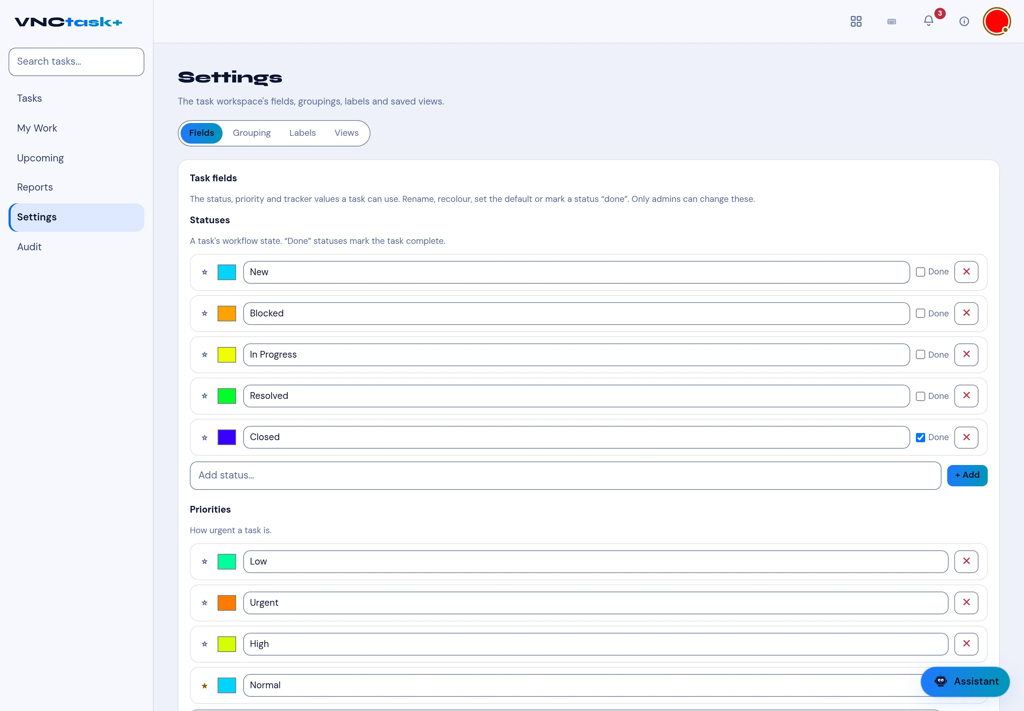Mark New status as Done
Image resolution: width=1024 pixels, height=711 pixels.
(x=920, y=272)
